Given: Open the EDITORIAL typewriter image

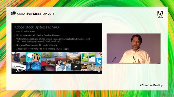Looking at the screenshot, I should 19,67.
